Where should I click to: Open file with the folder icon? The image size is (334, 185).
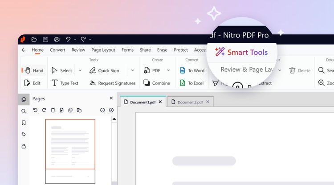tap(34, 39)
